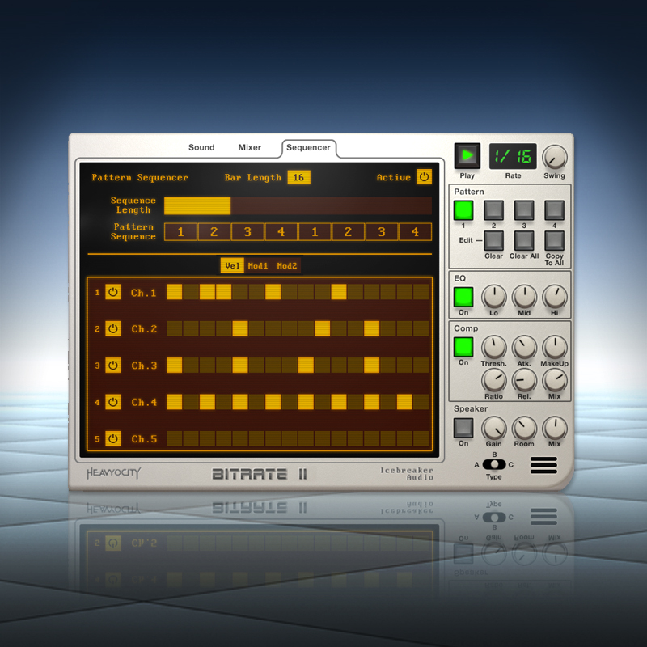Adjust the Speaker Gain knob
Image resolution: width=647 pixels, height=647 pixels.
click(x=494, y=429)
